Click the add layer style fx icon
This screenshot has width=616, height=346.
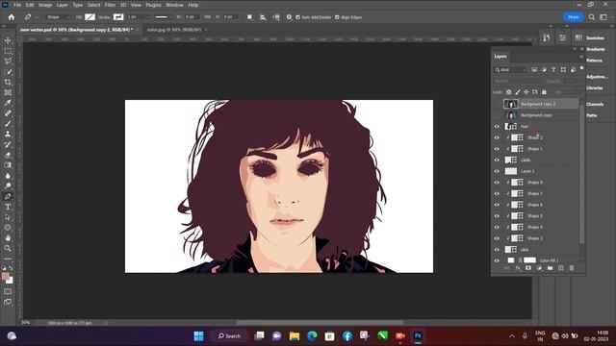518,268
